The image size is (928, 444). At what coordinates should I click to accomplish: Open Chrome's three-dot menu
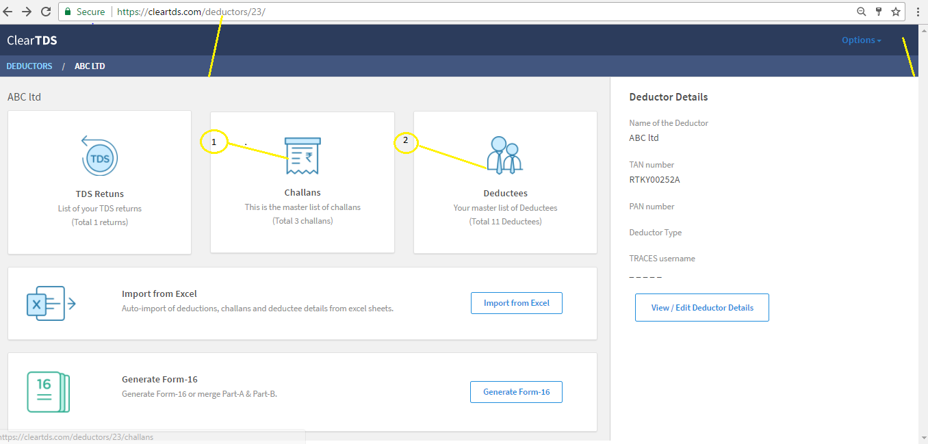click(x=918, y=12)
